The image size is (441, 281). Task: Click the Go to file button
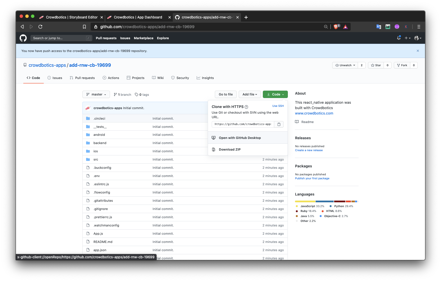point(225,94)
